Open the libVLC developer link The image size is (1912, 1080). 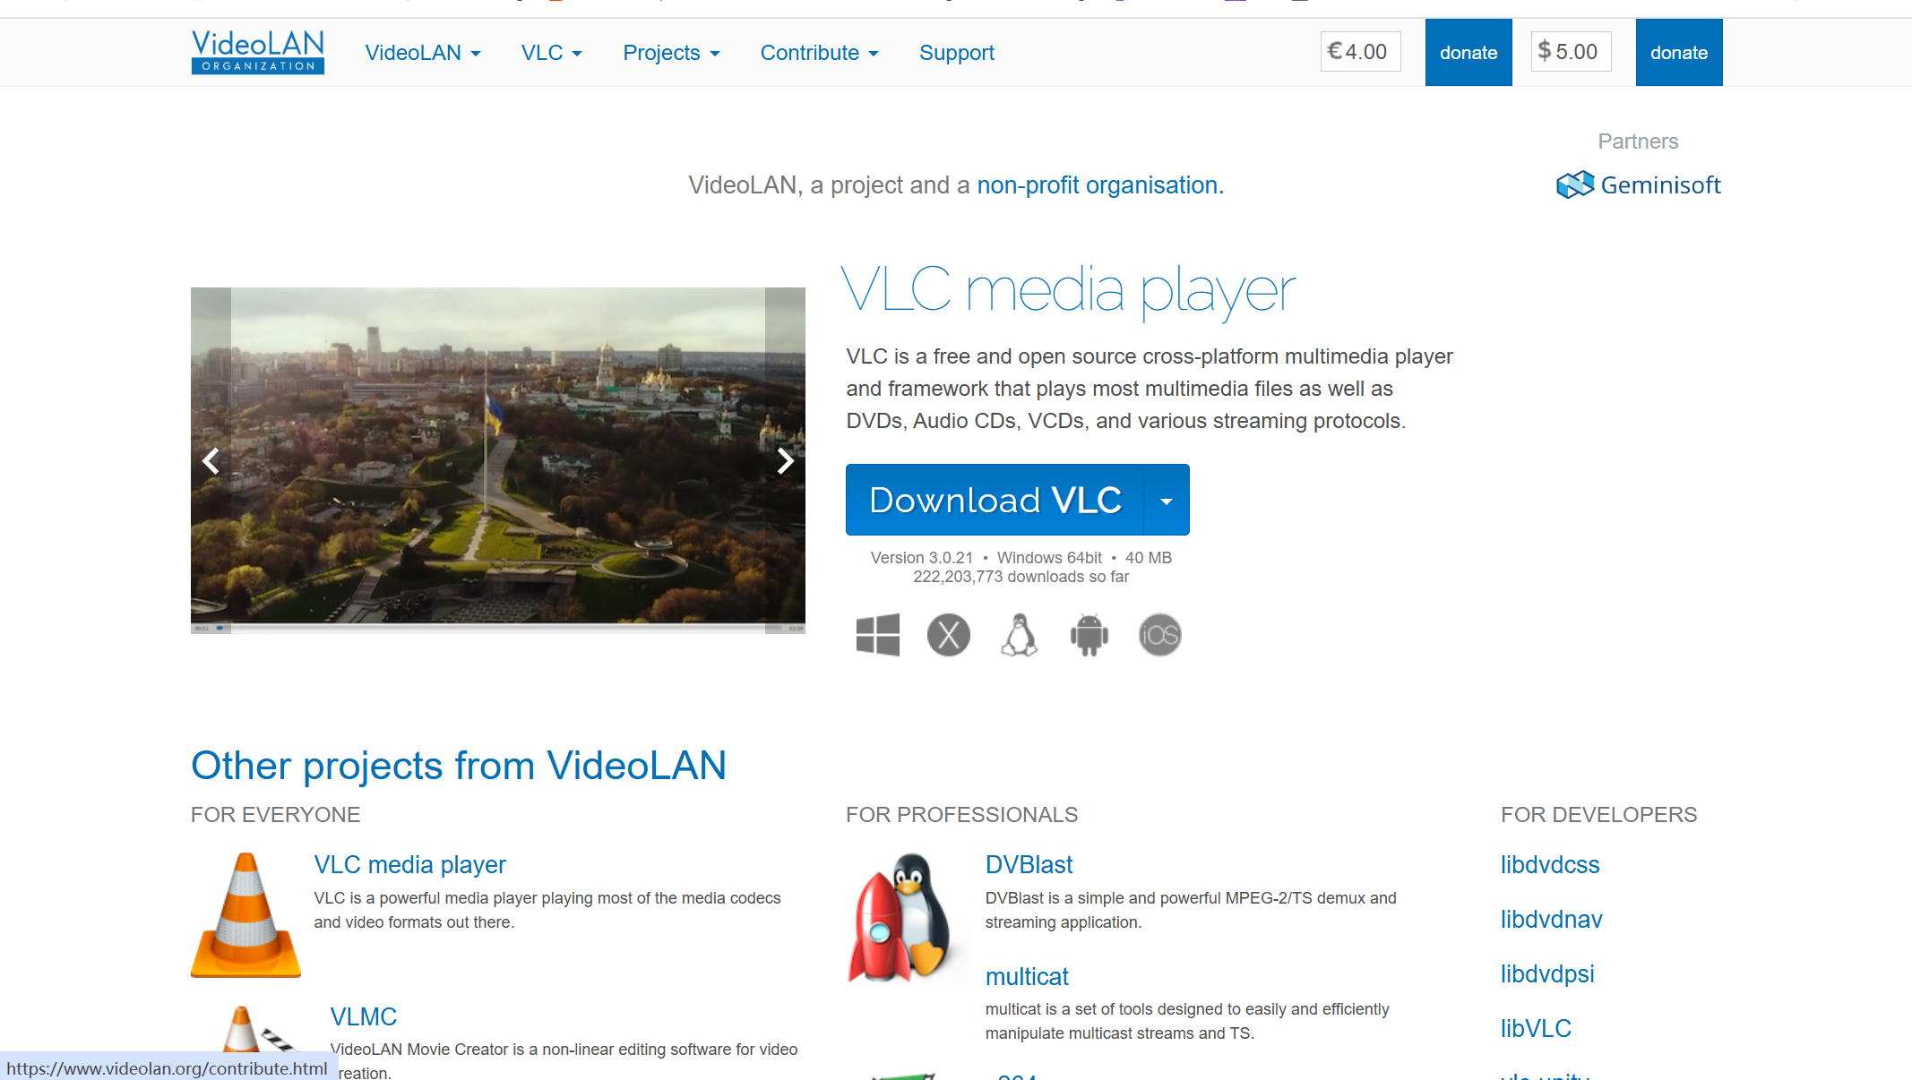tap(1536, 1028)
